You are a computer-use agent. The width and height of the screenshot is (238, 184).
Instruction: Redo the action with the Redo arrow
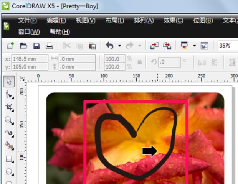pyautogui.click(x=129, y=46)
